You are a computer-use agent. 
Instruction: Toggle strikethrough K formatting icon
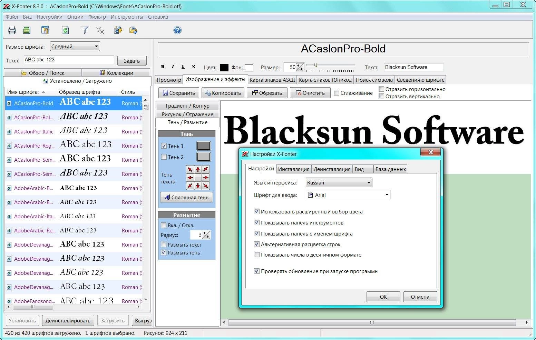(194, 67)
